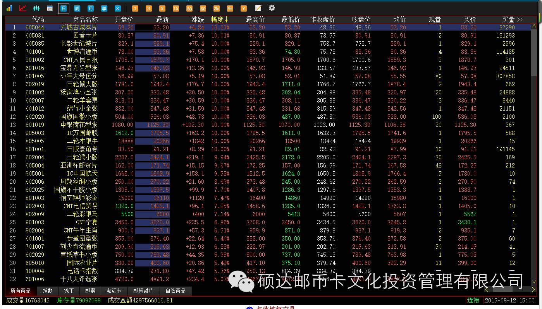Choose the 15-minute interval button
542x309 pixels.
pos(176,8)
